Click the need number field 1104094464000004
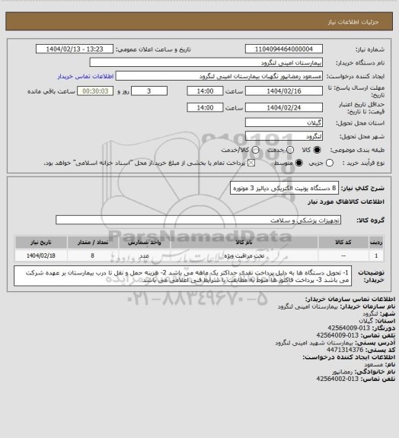 (x=284, y=49)
